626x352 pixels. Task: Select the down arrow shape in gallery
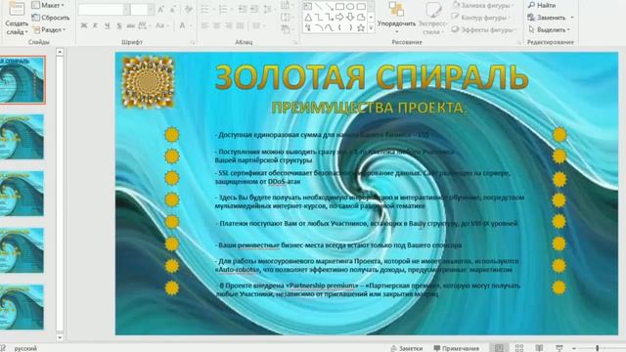click(350, 18)
